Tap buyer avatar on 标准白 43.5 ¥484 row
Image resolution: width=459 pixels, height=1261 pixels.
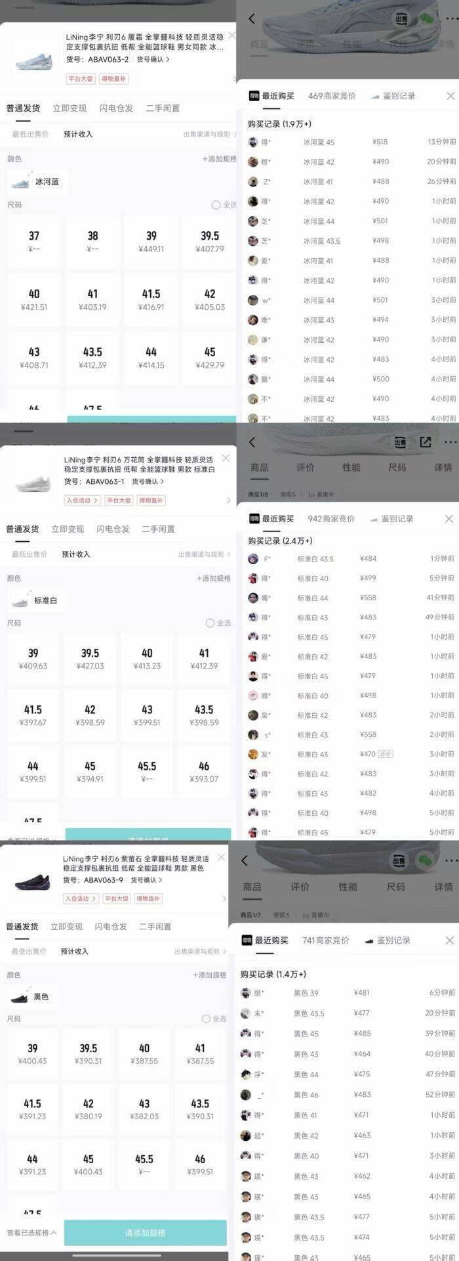pyautogui.click(x=253, y=559)
